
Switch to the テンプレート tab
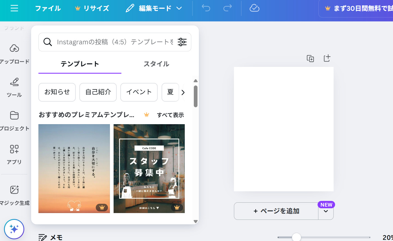click(80, 64)
